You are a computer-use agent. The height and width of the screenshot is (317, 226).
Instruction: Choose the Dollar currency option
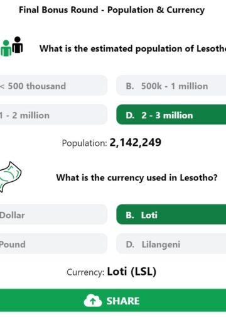tap(53, 214)
